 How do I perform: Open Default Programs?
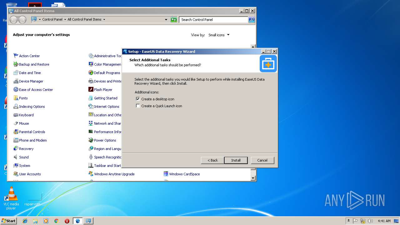104,73
